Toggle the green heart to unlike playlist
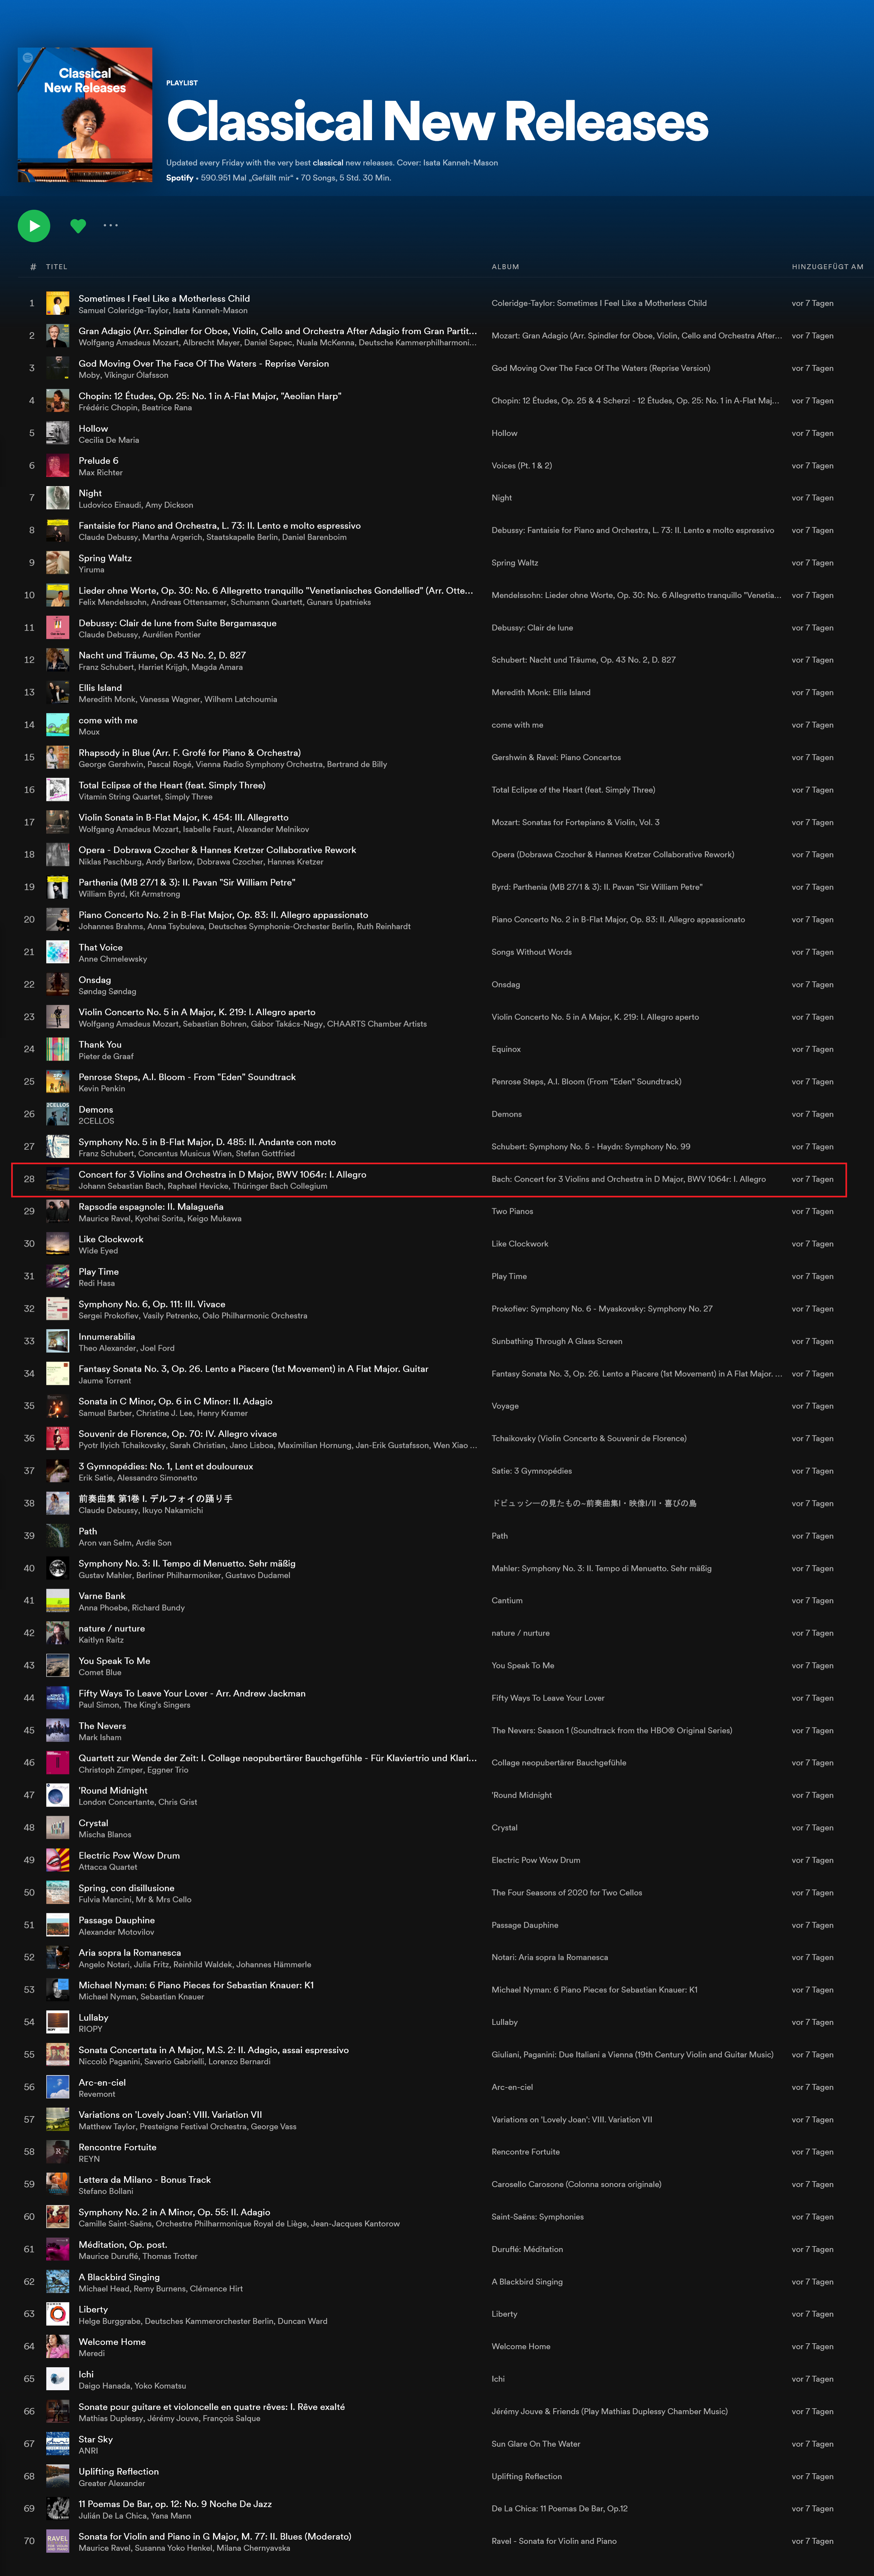 [x=78, y=226]
